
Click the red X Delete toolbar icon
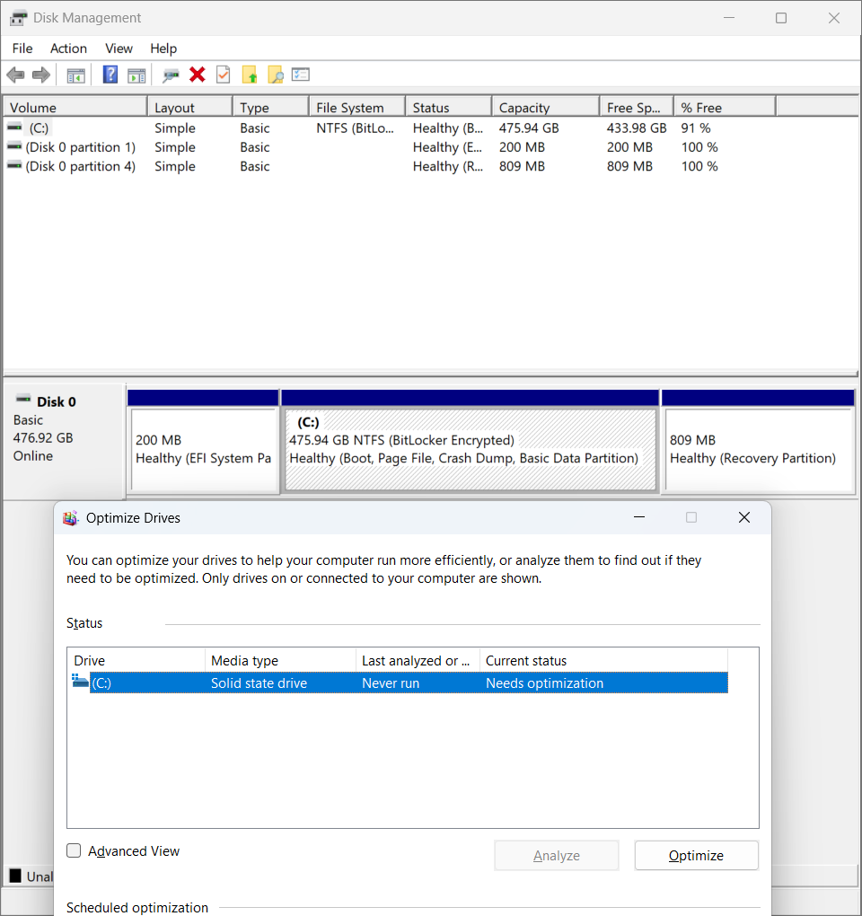click(198, 75)
